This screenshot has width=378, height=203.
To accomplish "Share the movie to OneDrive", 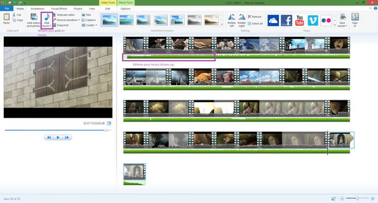I will point(273,20).
